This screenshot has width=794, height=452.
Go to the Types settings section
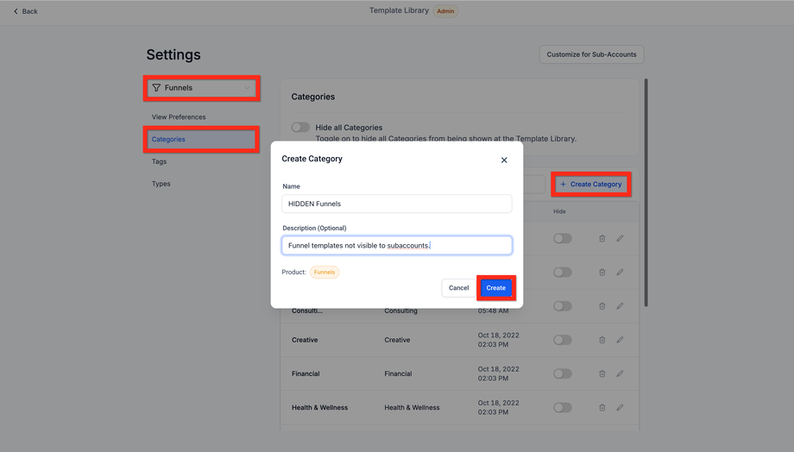point(161,184)
